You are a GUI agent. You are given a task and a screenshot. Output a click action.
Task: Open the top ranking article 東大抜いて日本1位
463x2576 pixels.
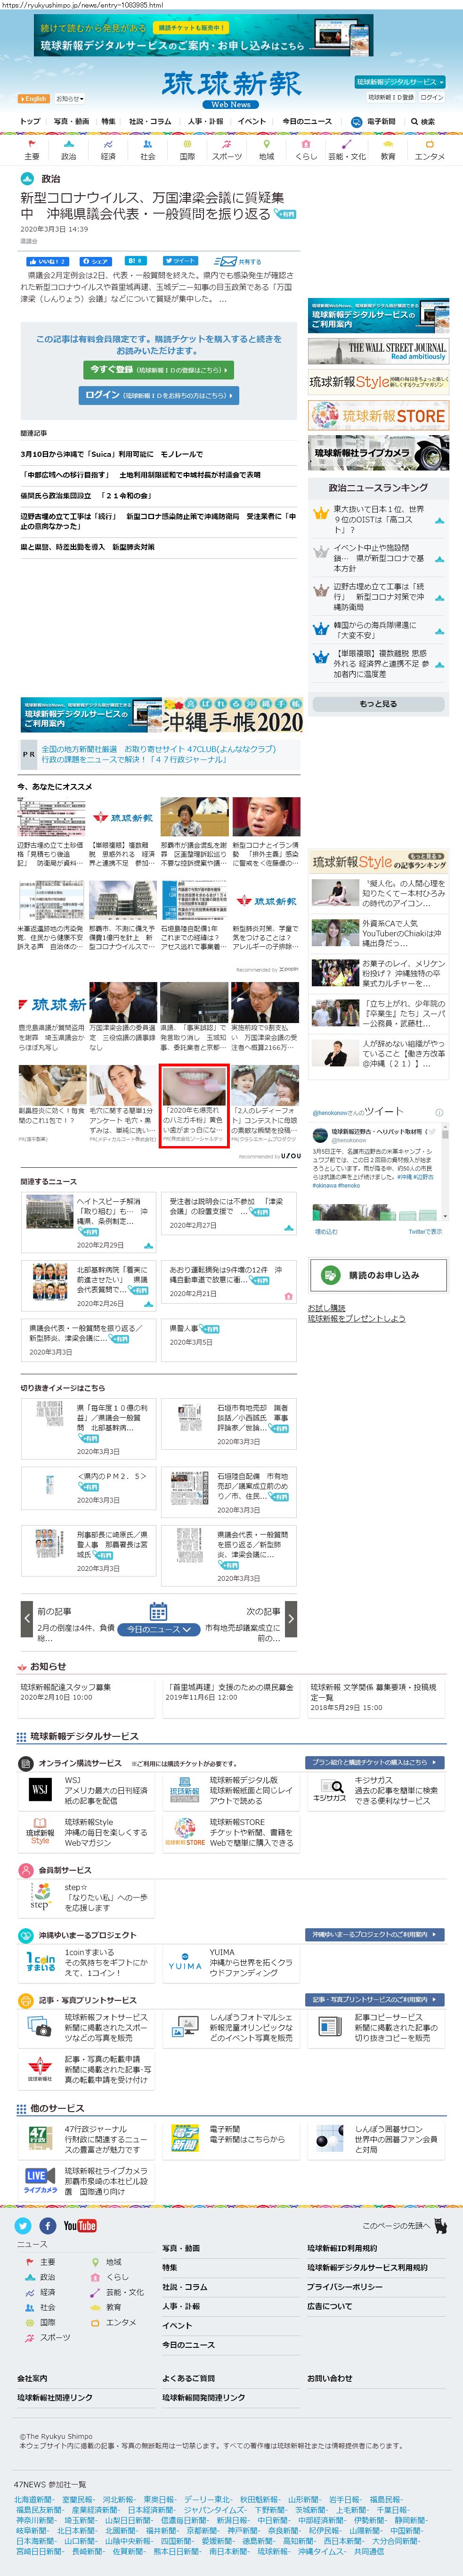[x=380, y=519]
